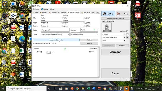Expand the País filter dropdown
Viewport: 162px width, 91px height.
(x=61, y=18)
